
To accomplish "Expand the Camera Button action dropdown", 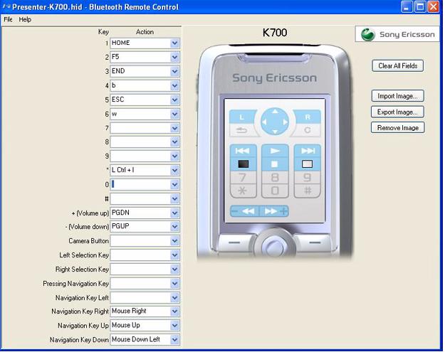I will tap(175, 241).
